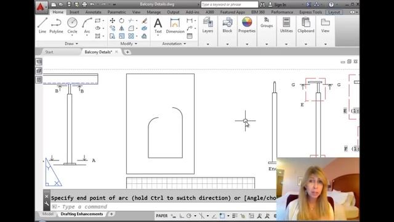Pick the Rectangle tool in Draw panel
The width and height of the screenshot is (394, 222).
[98, 20]
